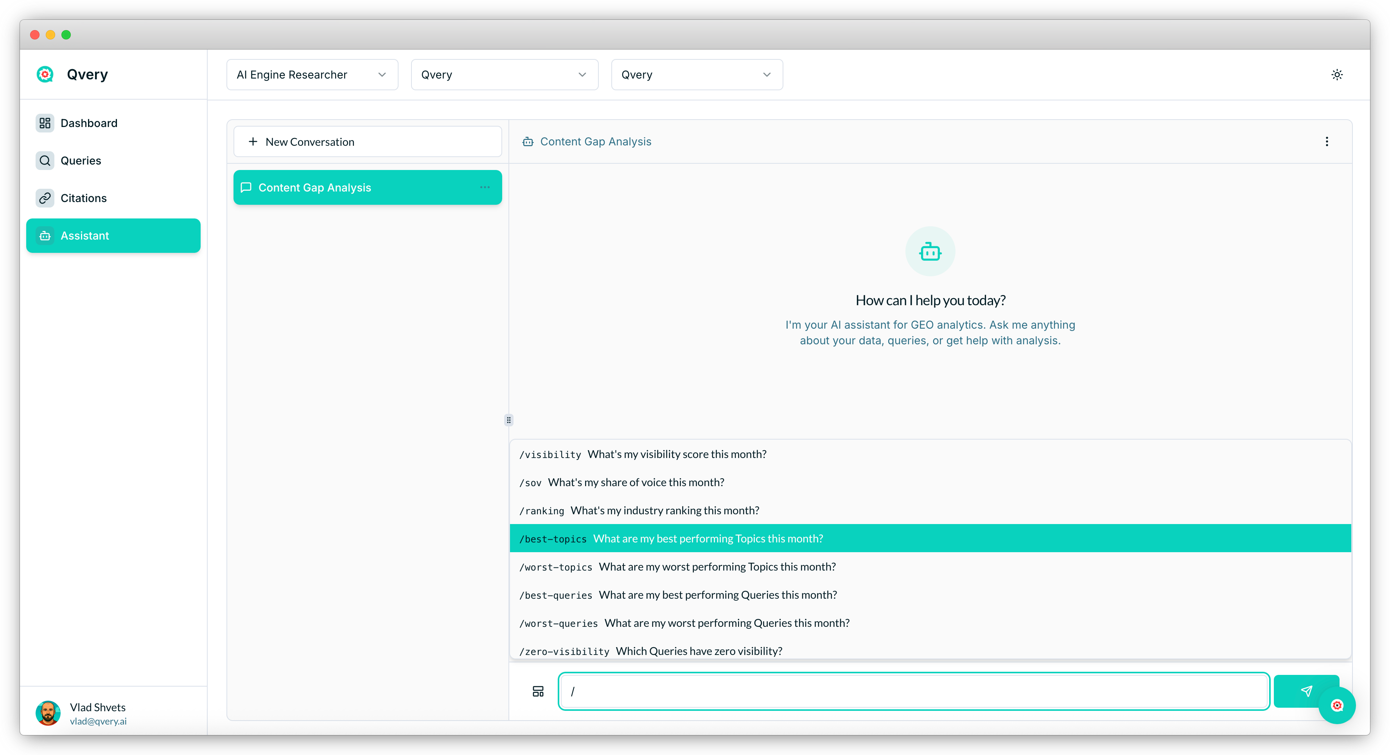This screenshot has height=755, width=1390.
Task: Go to Dashboard in sidebar
Action: tap(88, 123)
